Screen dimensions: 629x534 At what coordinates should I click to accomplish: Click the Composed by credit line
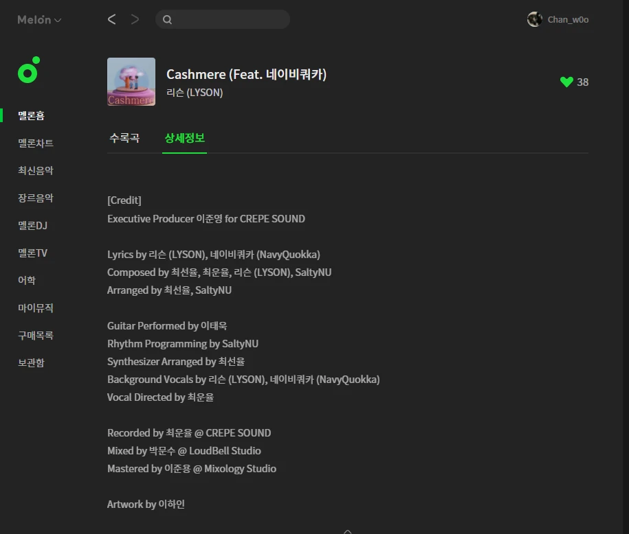click(x=219, y=272)
